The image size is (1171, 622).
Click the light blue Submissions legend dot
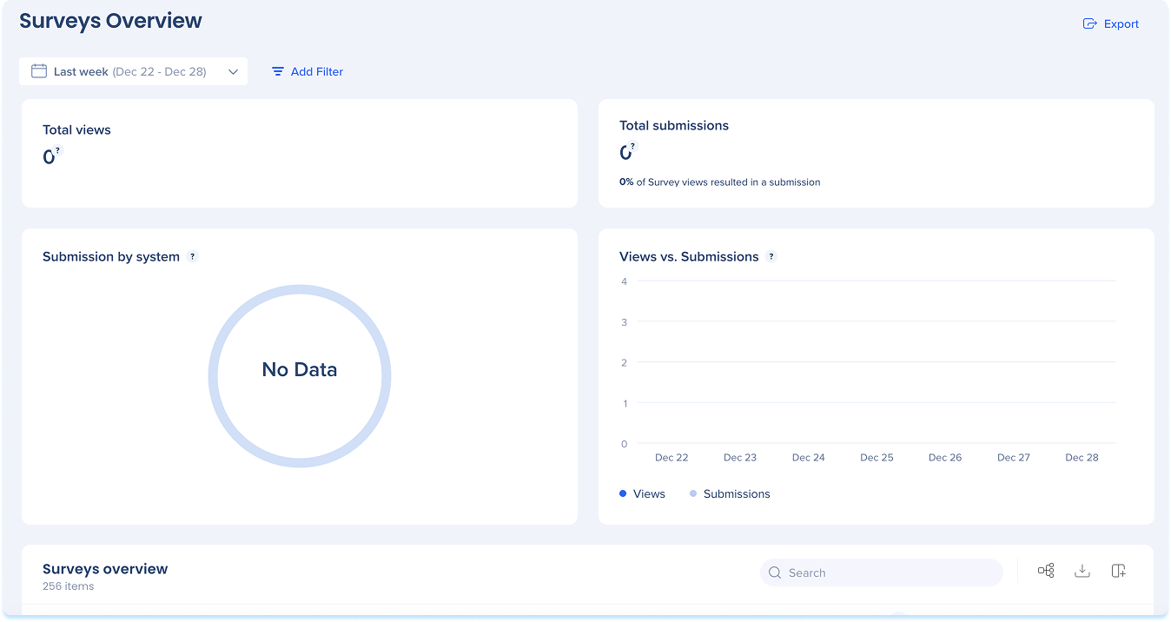coord(693,494)
